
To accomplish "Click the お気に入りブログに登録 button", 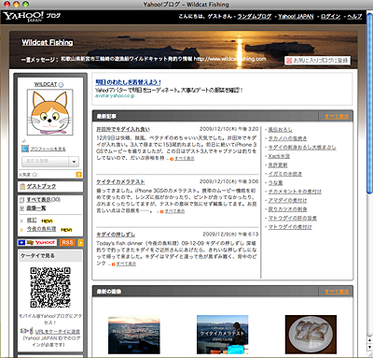I will 317,61.
